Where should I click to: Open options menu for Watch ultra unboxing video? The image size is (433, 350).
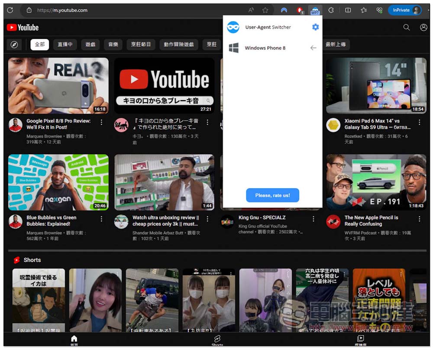point(207,219)
